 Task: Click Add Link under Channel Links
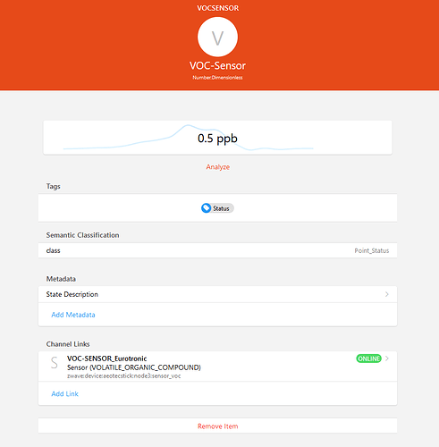(x=64, y=393)
